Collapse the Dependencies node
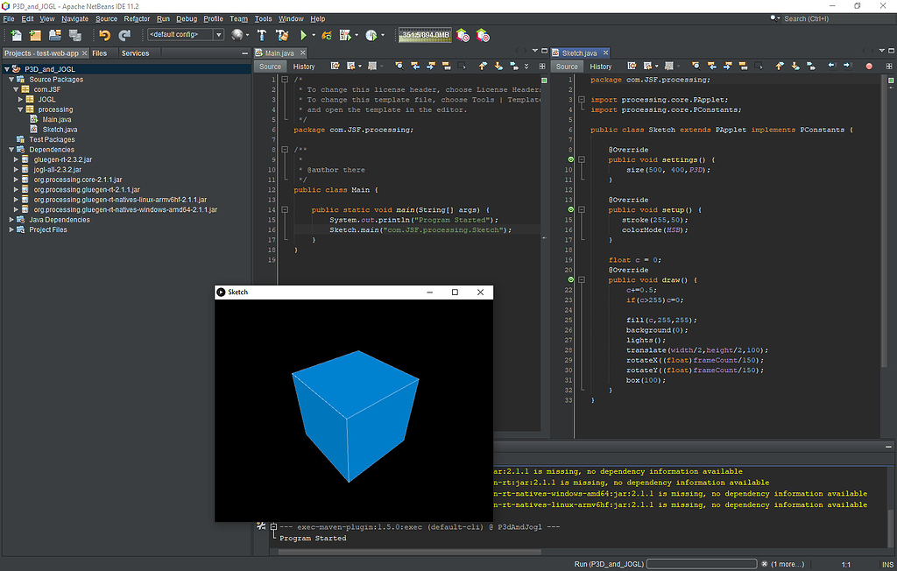Viewport: 897px width, 571px height. tap(12, 149)
